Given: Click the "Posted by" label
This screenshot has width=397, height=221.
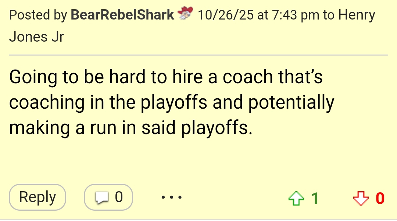Looking at the screenshot, I should 38,15.
